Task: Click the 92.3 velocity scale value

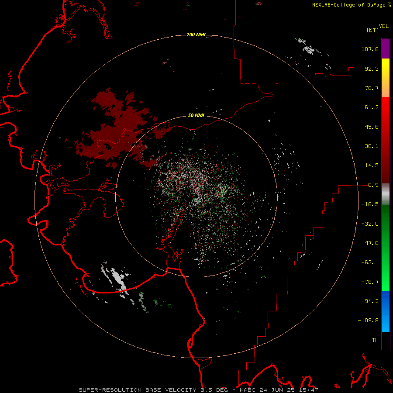Action: click(372, 69)
